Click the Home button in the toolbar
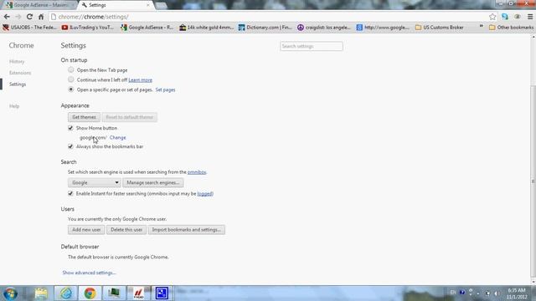The height and width of the screenshot is (301, 536). (x=41, y=17)
